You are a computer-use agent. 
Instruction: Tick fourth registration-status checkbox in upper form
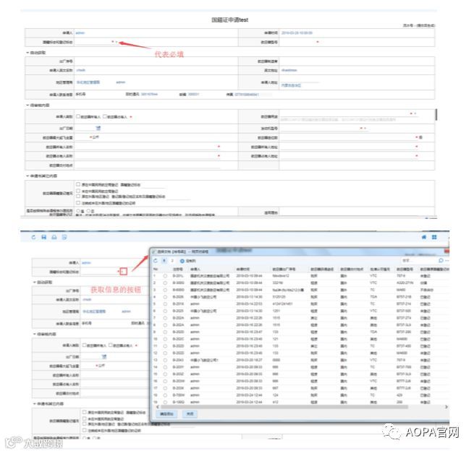[x=78, y=203]
